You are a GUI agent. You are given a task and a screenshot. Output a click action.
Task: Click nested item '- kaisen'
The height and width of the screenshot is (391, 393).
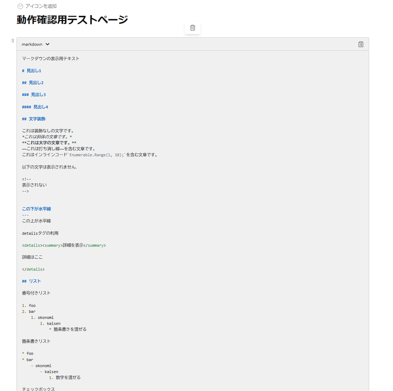tap(49, 372)
